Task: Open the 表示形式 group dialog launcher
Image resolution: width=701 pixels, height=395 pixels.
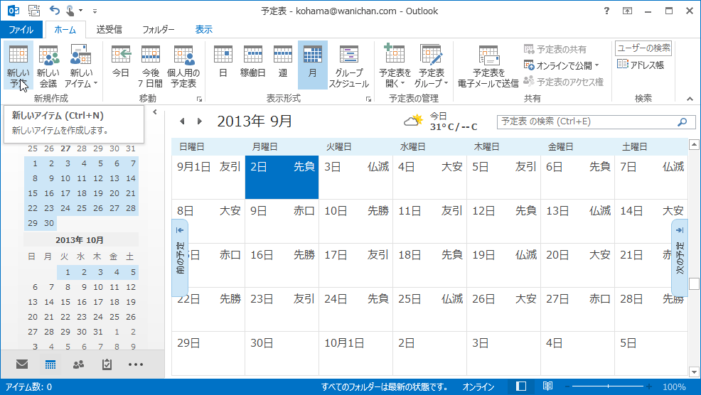Action: pos(368,99)
